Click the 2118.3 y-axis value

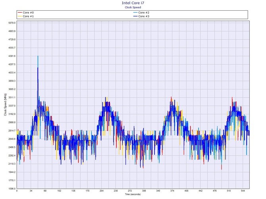click(x=12, y=164)
